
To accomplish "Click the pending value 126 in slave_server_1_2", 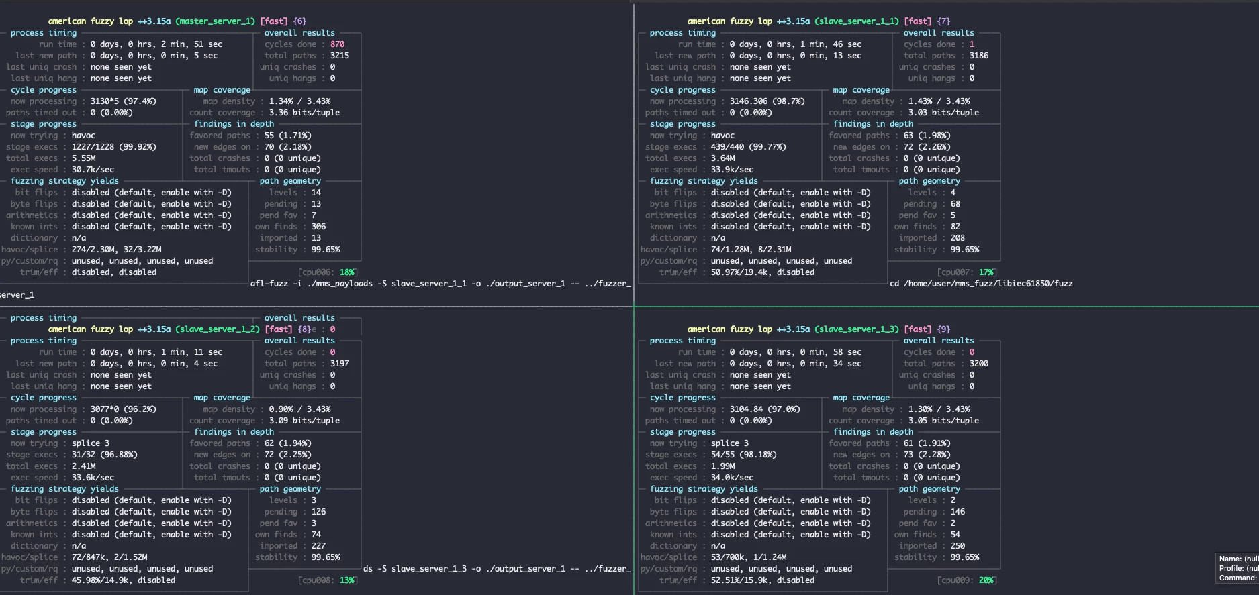I will [318, 512].
